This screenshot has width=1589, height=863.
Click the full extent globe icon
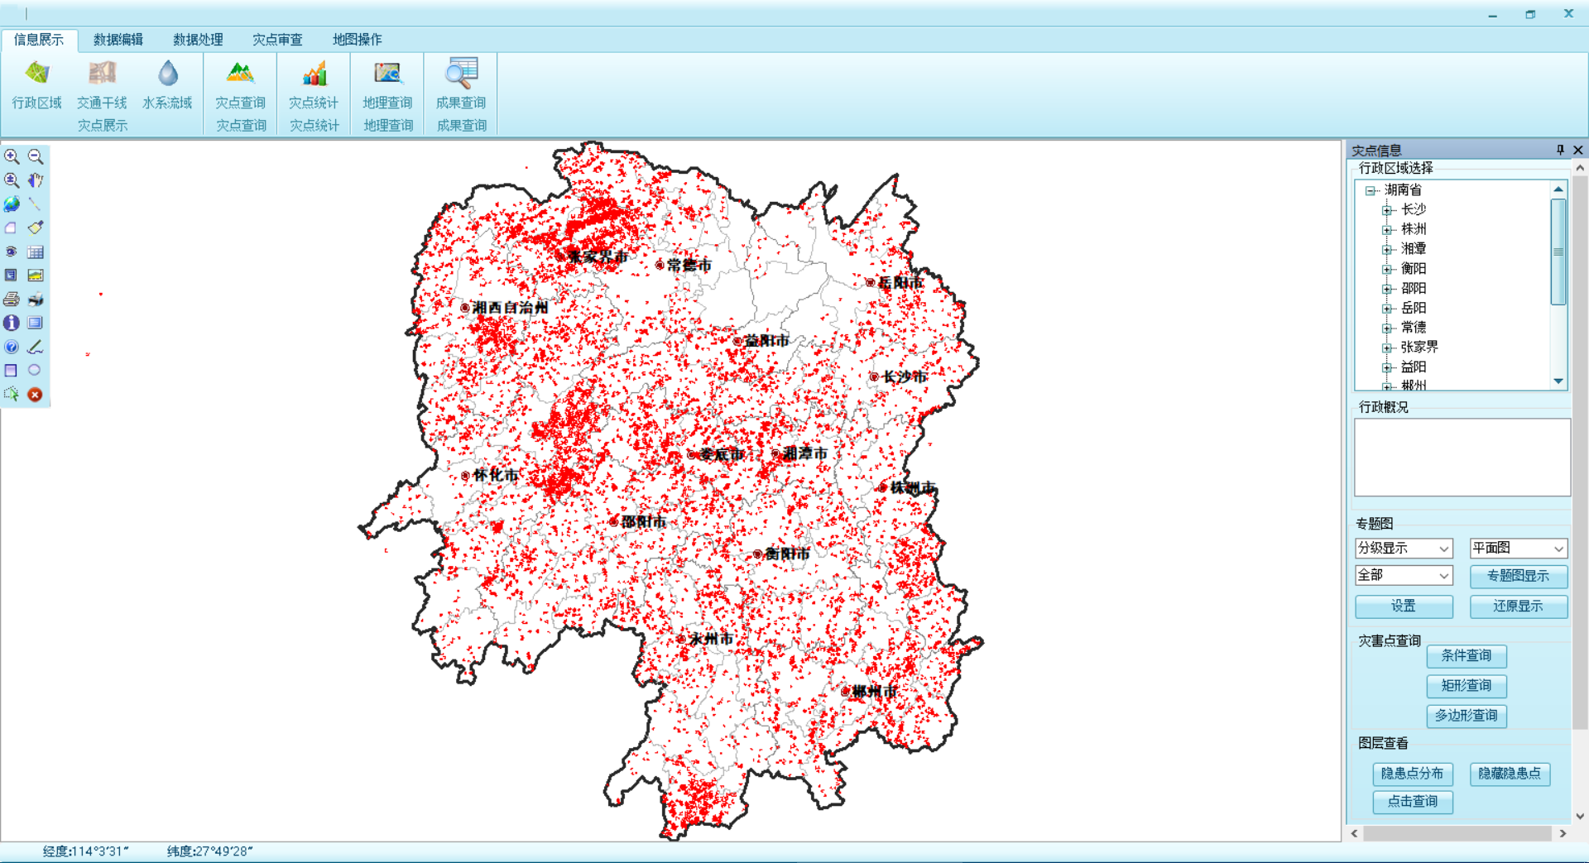12,204
